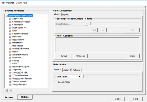Image resolution: width=147 pixels, height=102 pixels.
Task: Collapse the BookingFileSearchOptions root node
Action: [x=7, y=16]
